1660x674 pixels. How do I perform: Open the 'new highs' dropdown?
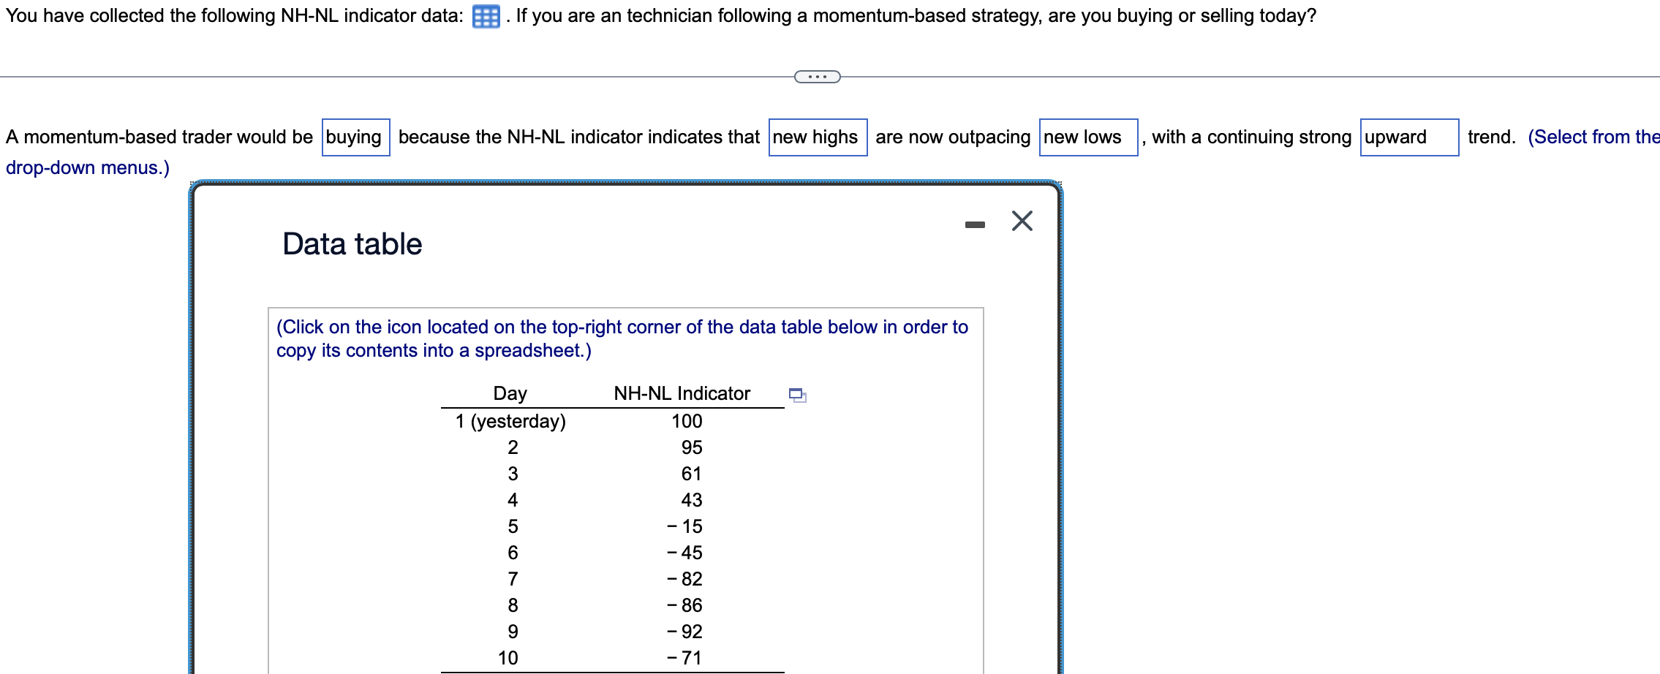click(x=816, y=137)
